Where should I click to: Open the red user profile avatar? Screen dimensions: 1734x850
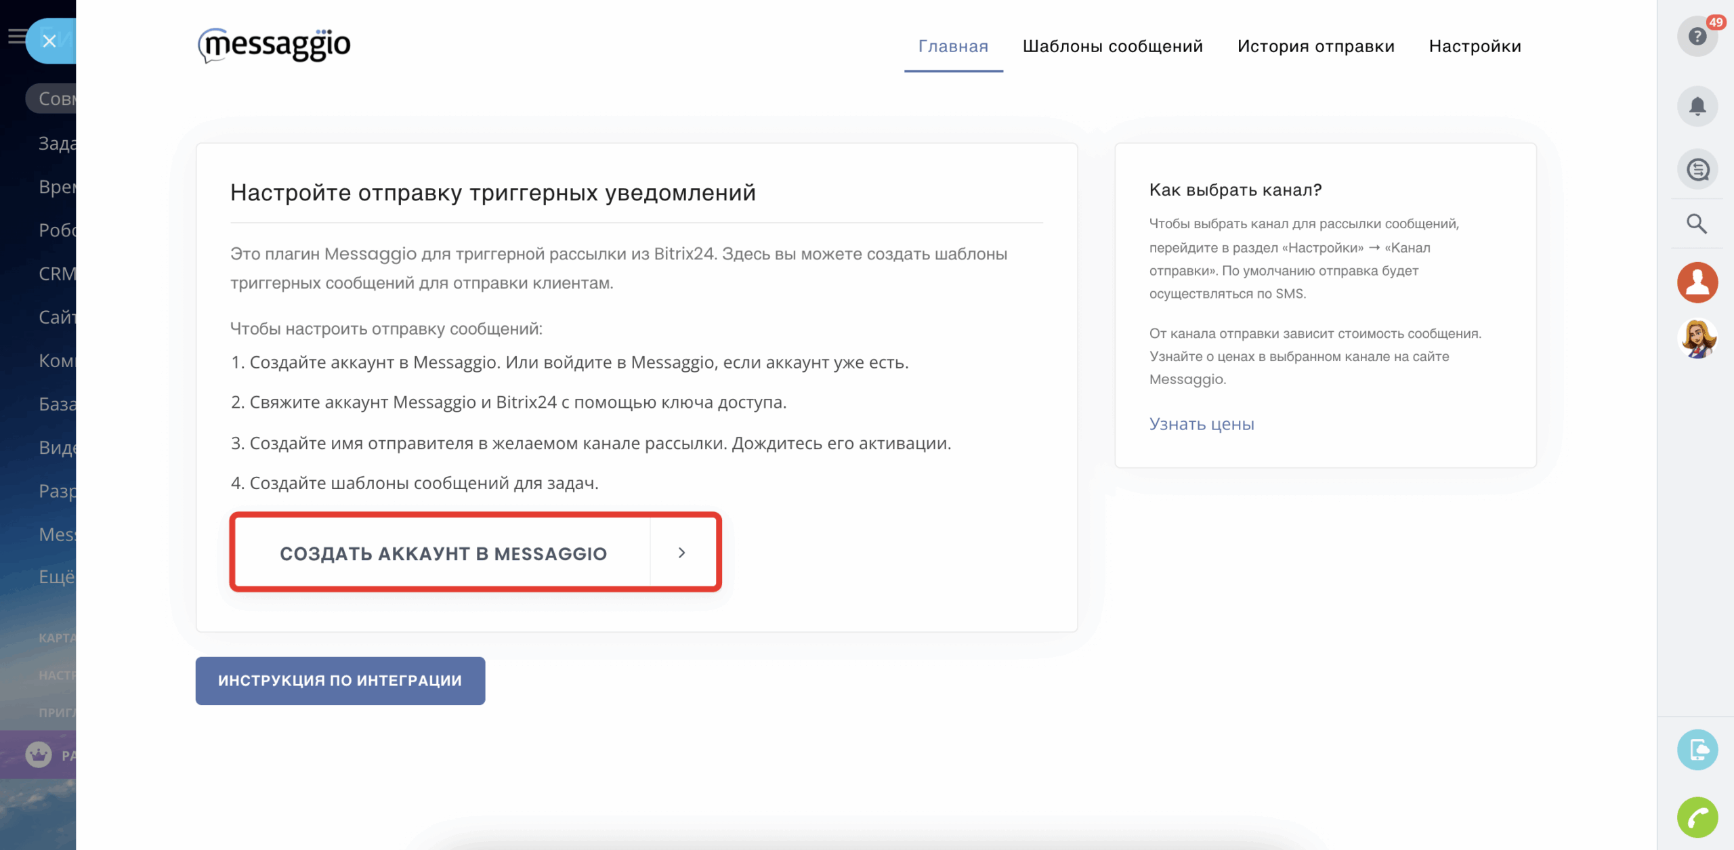coord(1697,282)
